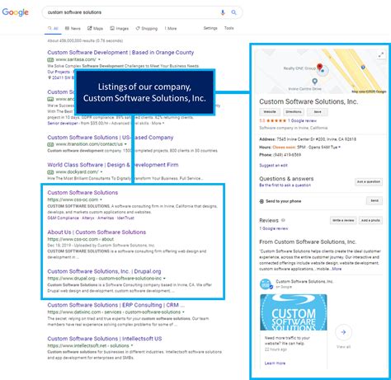Click the Senior developer sitelink in ad
391x380 pixels.
point(63,124)
